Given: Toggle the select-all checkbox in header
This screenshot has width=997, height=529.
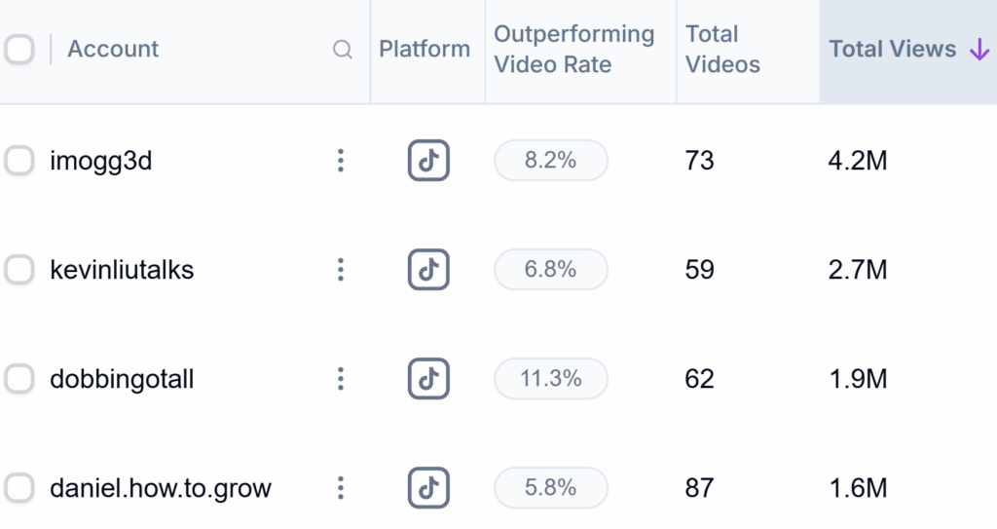Looking at the screenshot, I should pos(19,50).
